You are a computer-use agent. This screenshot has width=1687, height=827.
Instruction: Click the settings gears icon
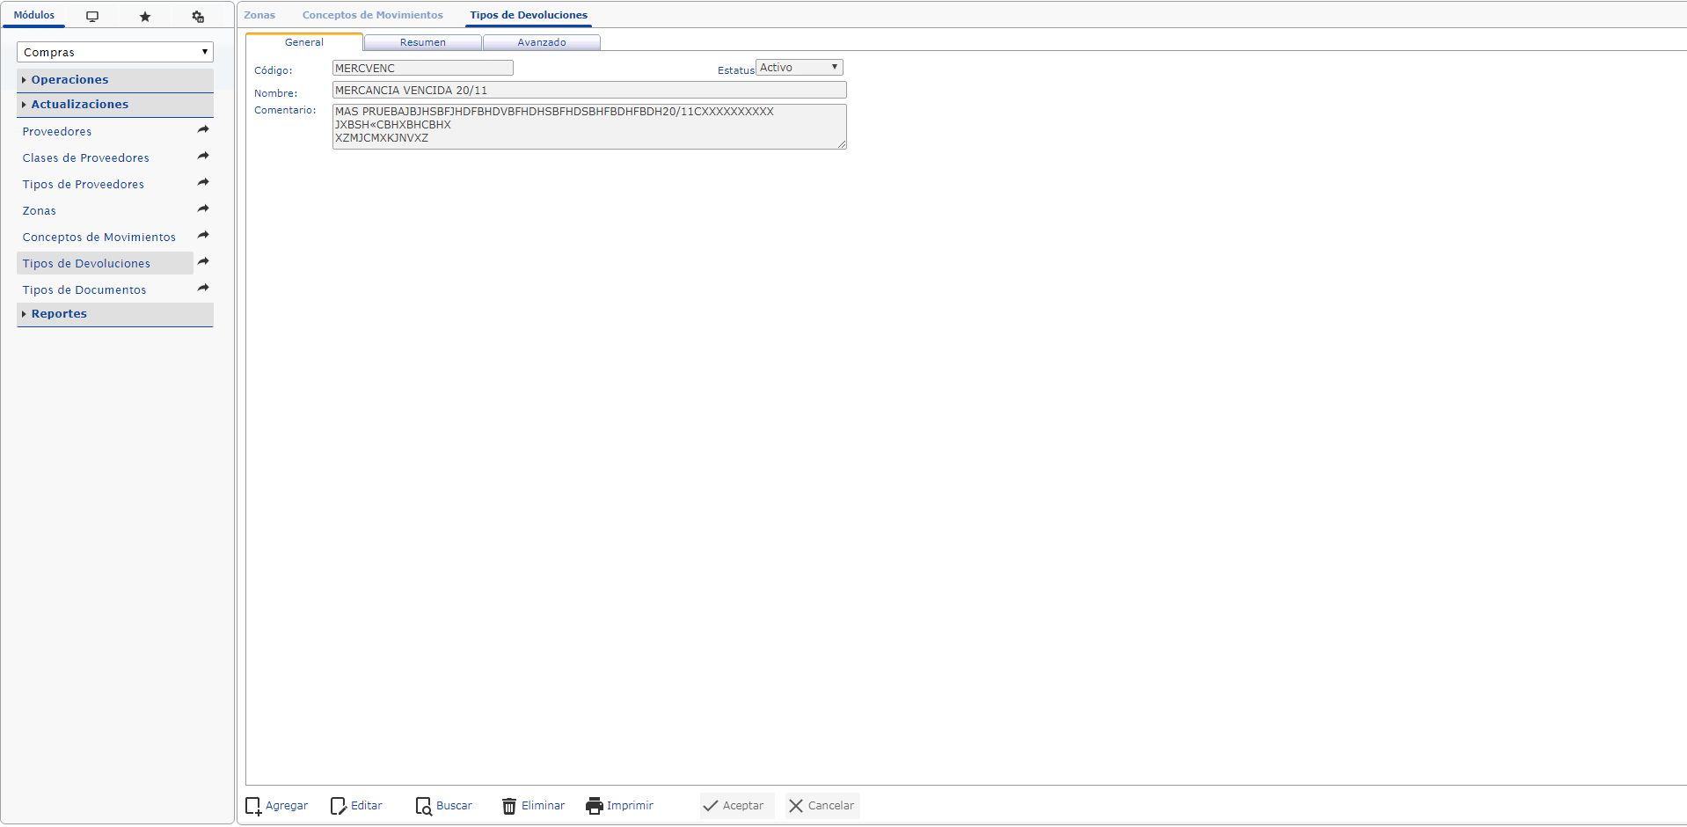pyautogui.click(x=198, y=17)
